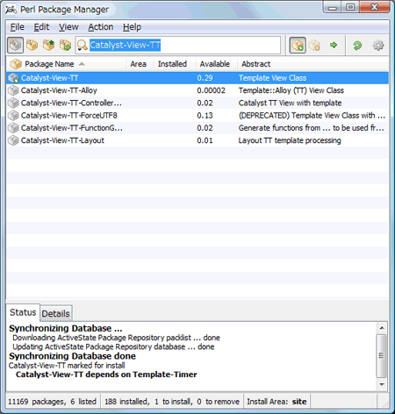Click the package icon in the column header
Screen dimensions: 395x414
pyautogui.click(x=16, y=64)
